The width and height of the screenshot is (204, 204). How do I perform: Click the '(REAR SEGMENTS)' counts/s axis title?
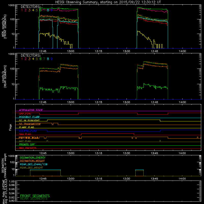pos(5,76)
